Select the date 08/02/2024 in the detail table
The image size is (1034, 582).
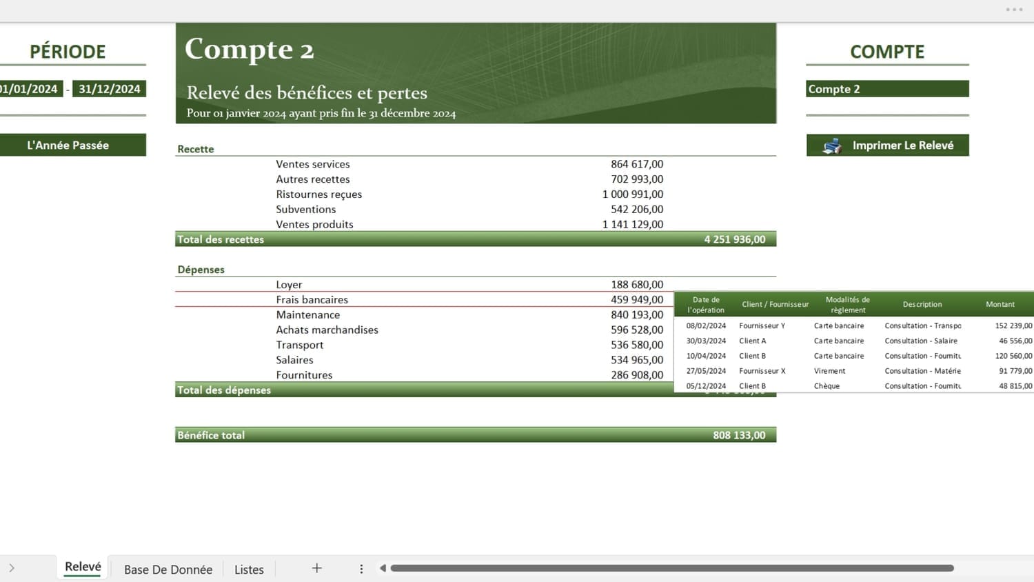(x=706, y=326)
